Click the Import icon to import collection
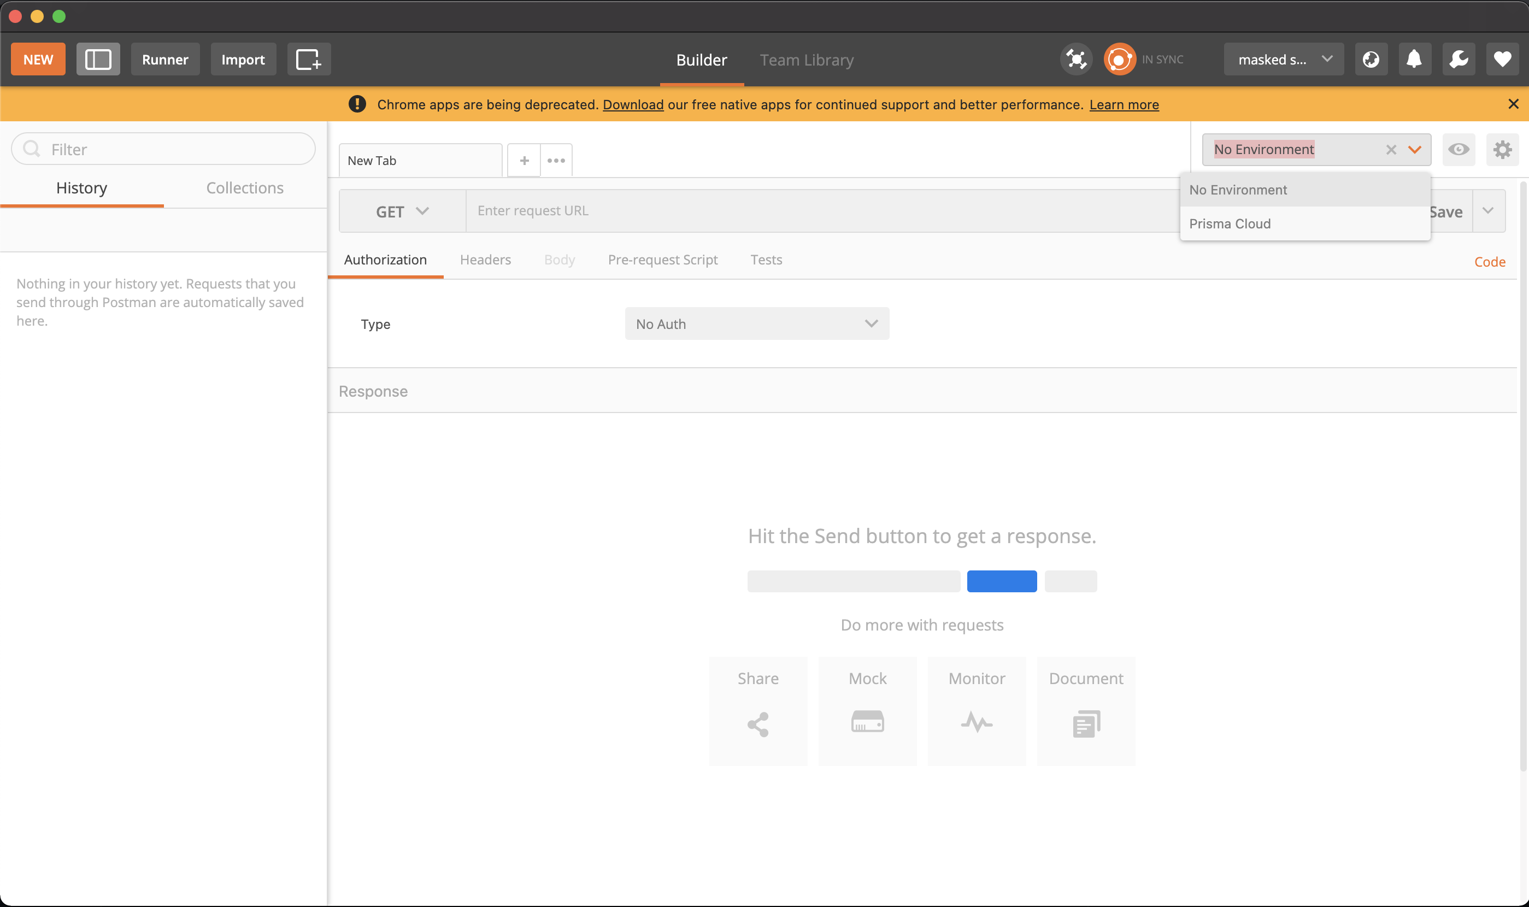The height and width of the screenshot is (907, 1529). coord(243,60)
